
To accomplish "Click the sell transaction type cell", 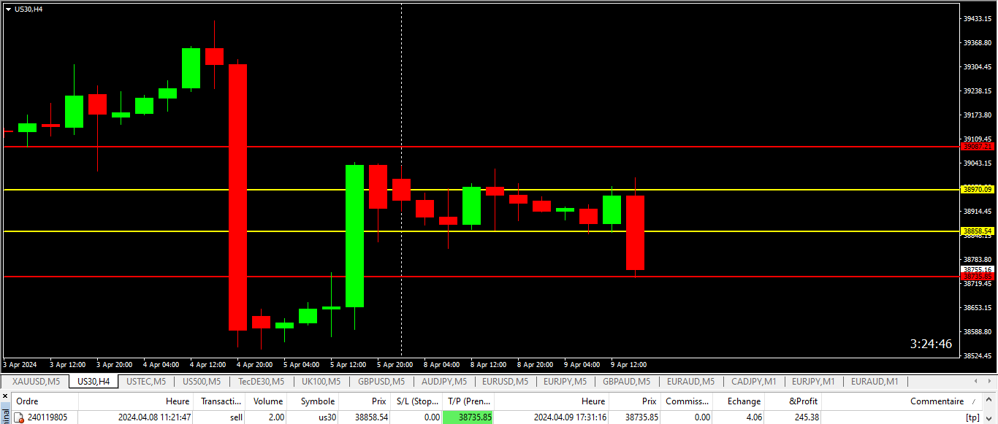I will click(x=235, y=417).
